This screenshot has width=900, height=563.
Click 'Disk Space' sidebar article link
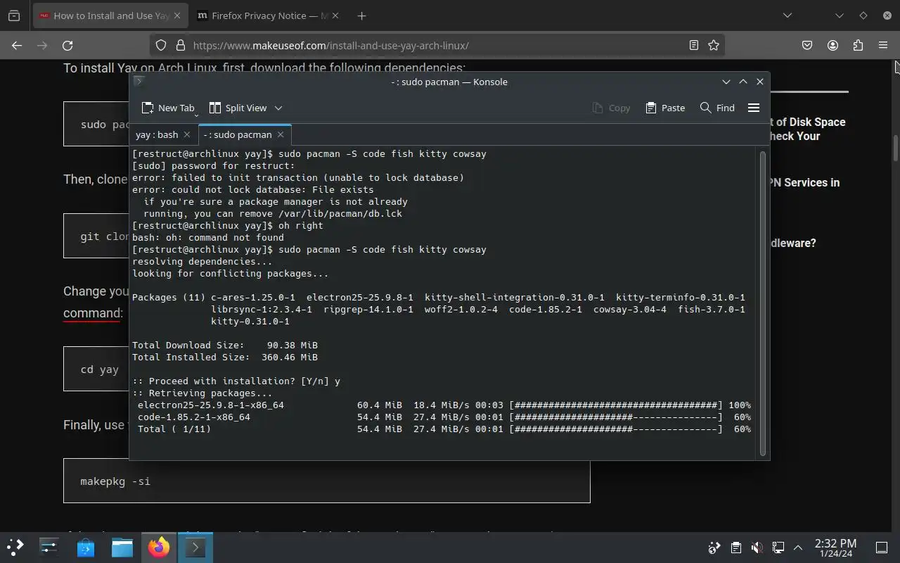tap(807, 129)
